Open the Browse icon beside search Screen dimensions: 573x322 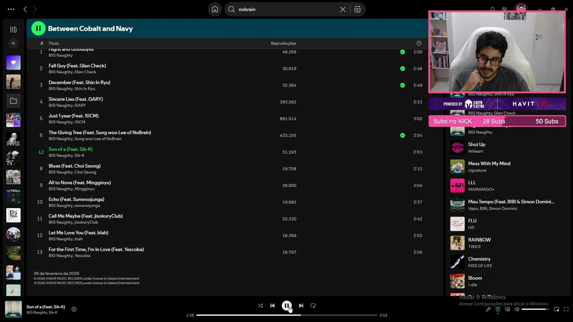click(x=357, y=9)
